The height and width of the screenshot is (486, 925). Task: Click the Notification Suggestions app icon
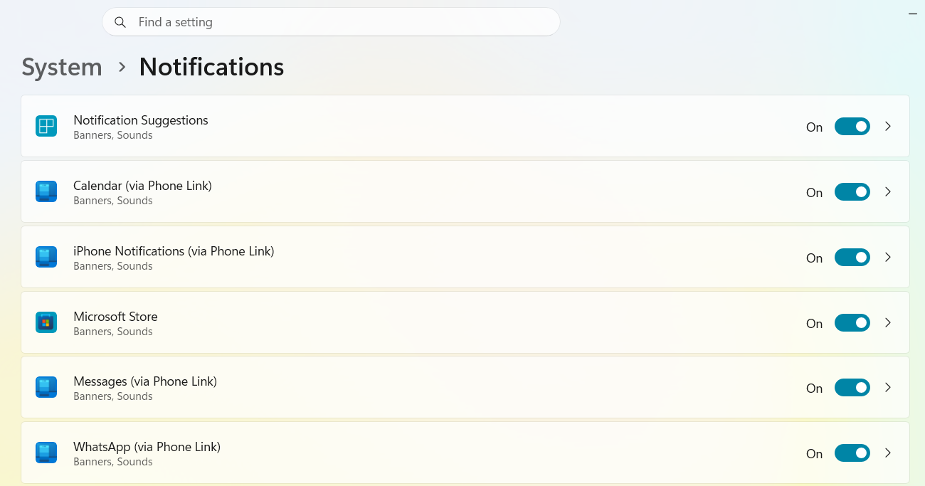46,126
